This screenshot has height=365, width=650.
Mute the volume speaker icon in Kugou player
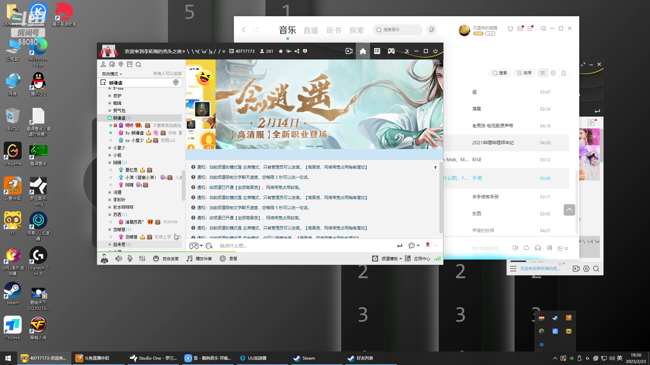(516, 248)
